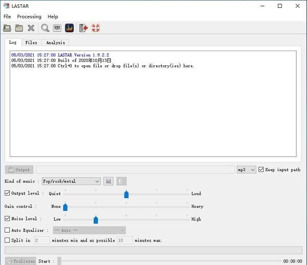This screenshot has height=265, width=307.
Task: Switch to the Files tab
Action: click(x=31, y=42)
